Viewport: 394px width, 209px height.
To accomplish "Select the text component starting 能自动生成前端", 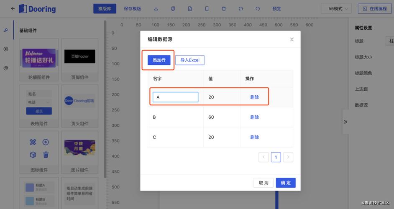I will [79, 193].
